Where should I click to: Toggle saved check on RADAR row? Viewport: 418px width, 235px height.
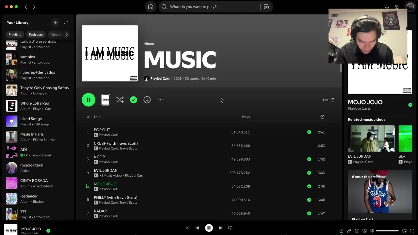(309, 213)
